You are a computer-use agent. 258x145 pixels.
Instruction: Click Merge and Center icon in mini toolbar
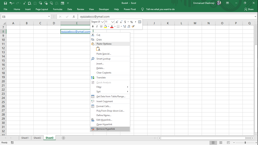[x=140, y=22]
